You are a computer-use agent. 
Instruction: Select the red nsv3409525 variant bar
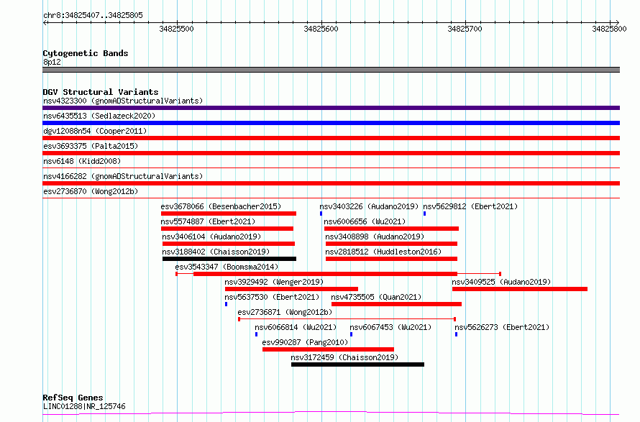[520, 289]
